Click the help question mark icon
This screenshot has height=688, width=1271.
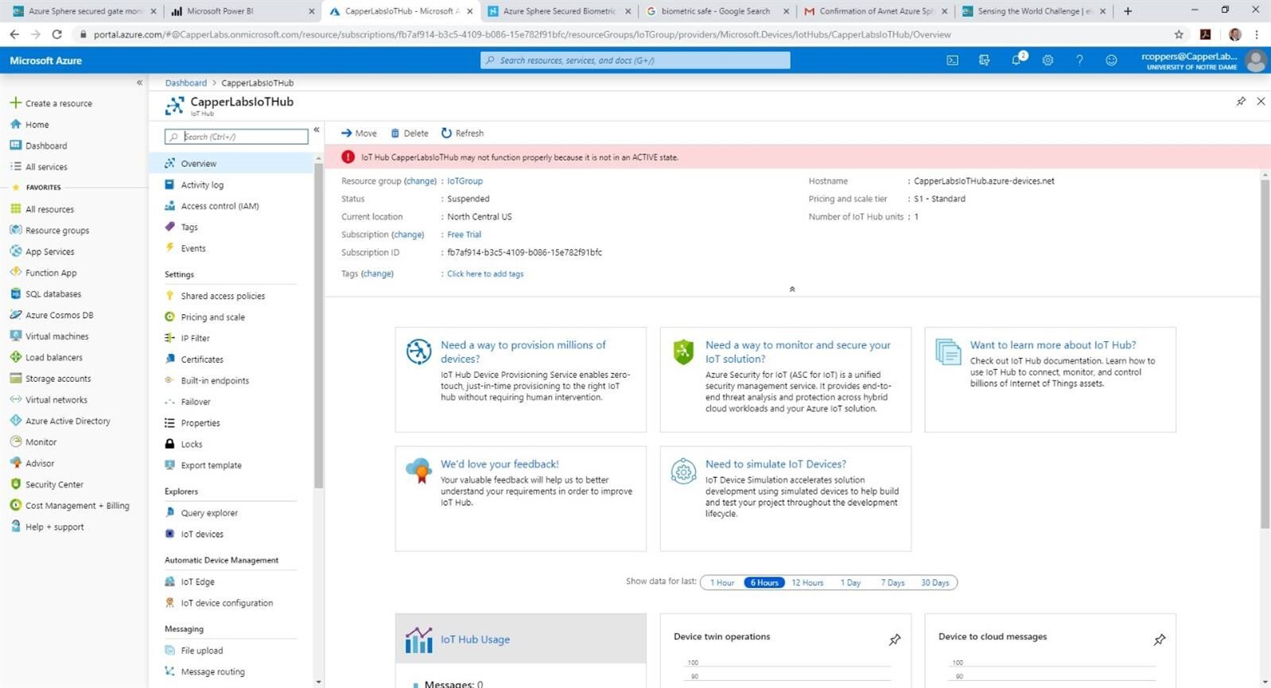(1079, 60)
